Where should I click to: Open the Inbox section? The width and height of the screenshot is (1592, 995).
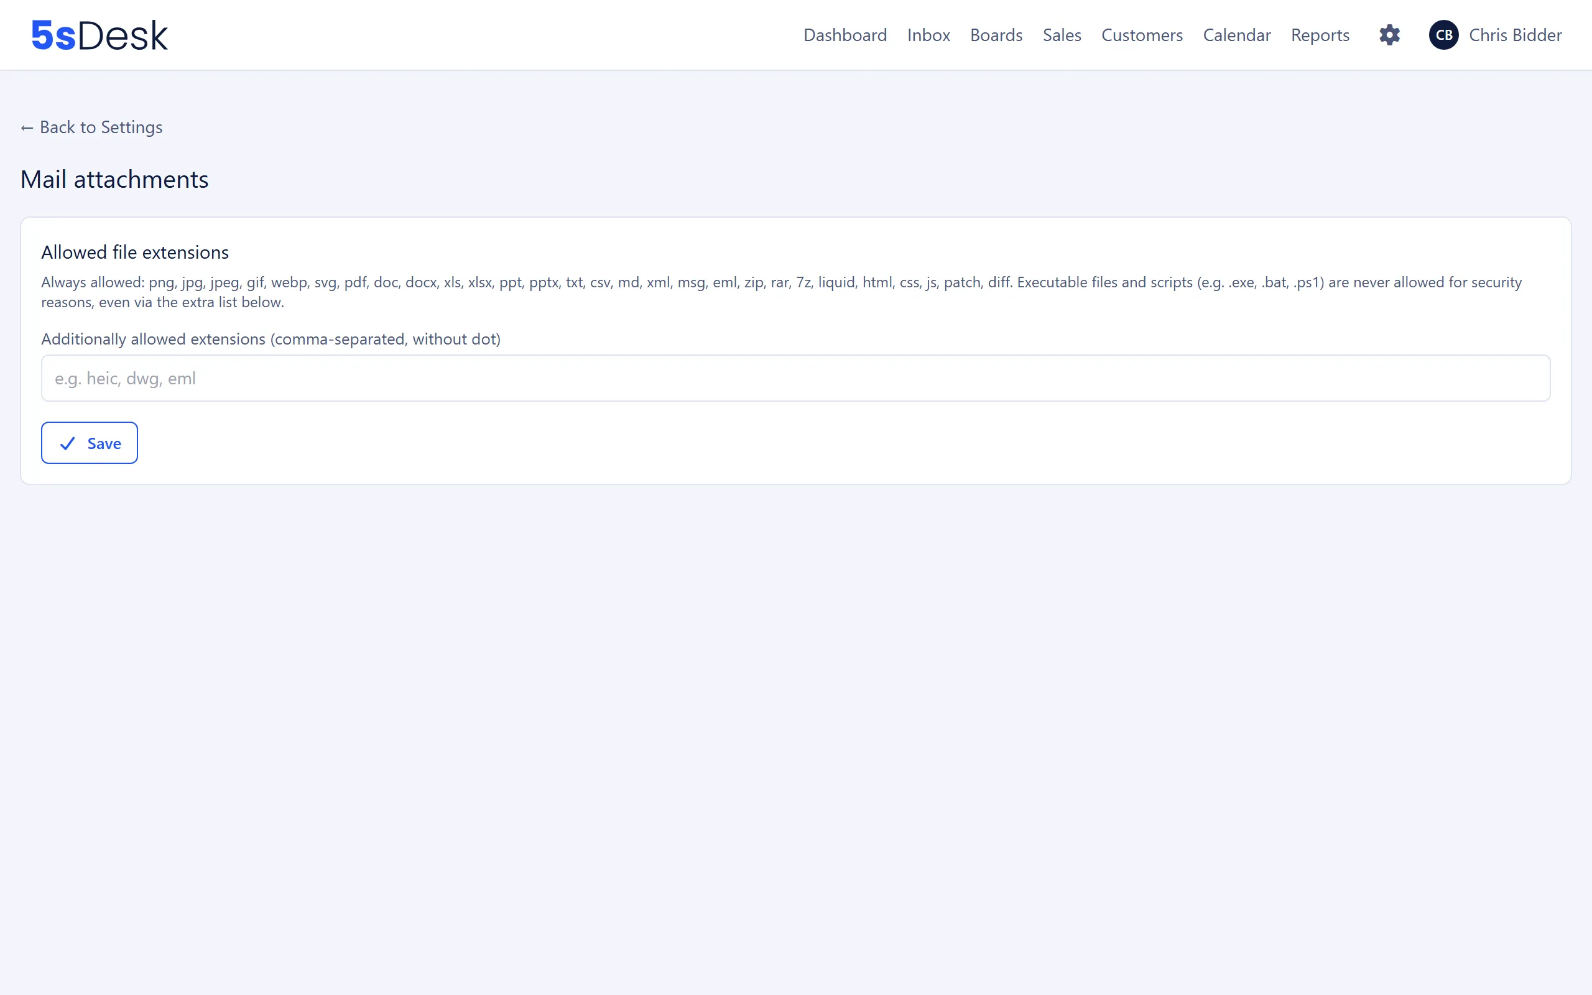(x=928, y=35)
